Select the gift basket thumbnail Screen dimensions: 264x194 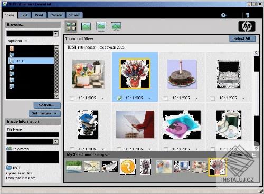point(88,74)
